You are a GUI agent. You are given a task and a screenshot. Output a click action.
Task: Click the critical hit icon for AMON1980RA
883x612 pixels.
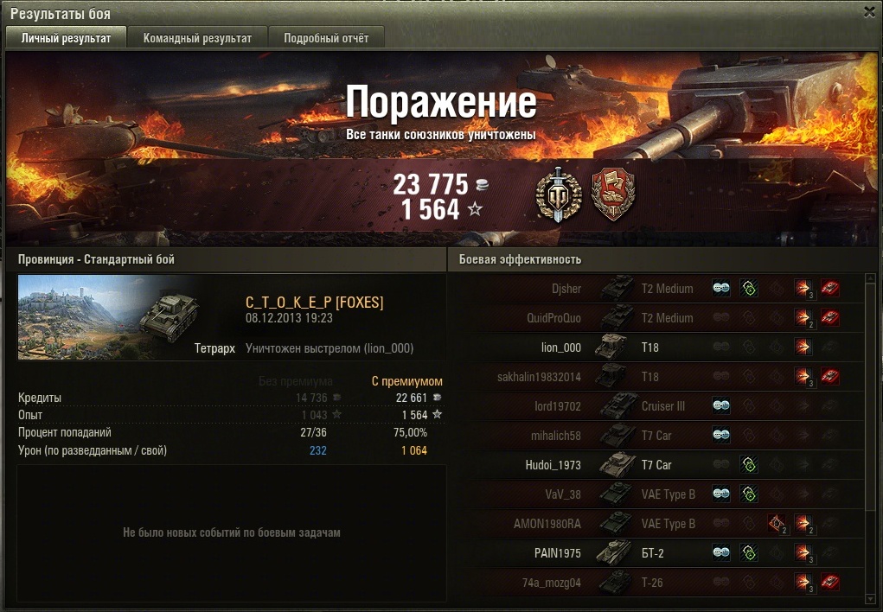tap(777, 524)
